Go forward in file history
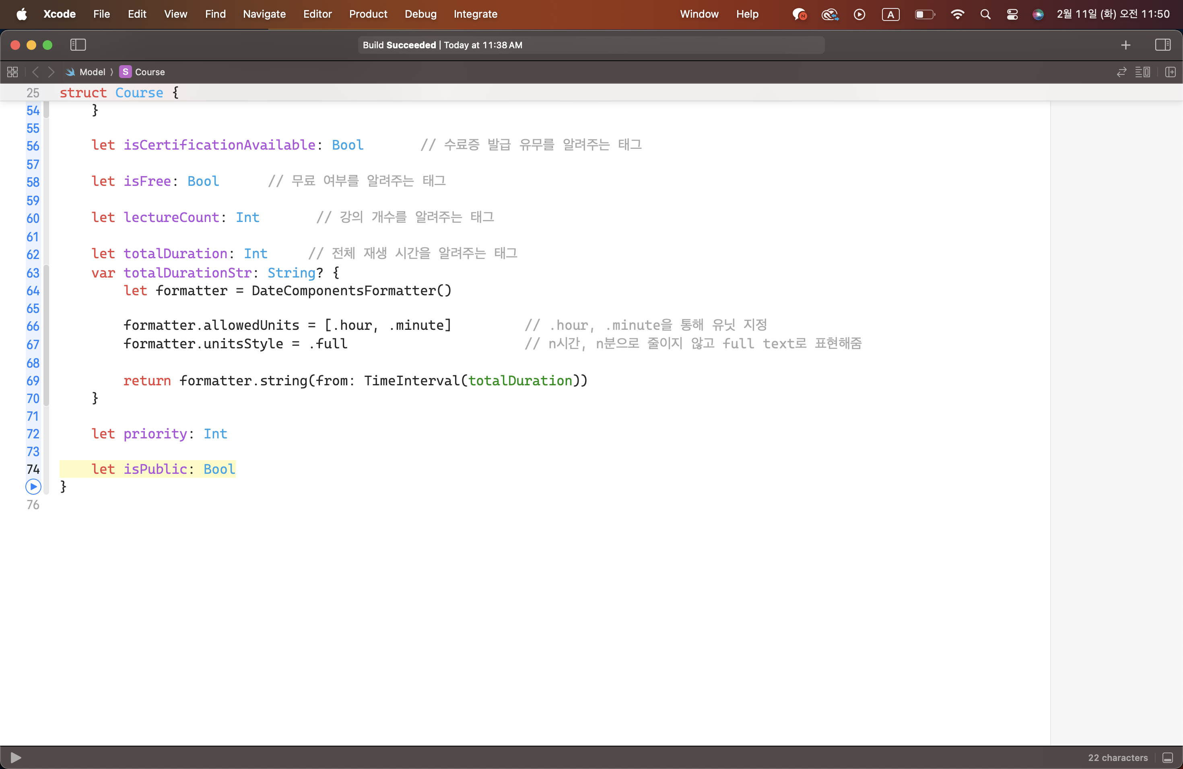This screenshot has height=769, width=1183. pyautogui.click(x=51, y=72)
